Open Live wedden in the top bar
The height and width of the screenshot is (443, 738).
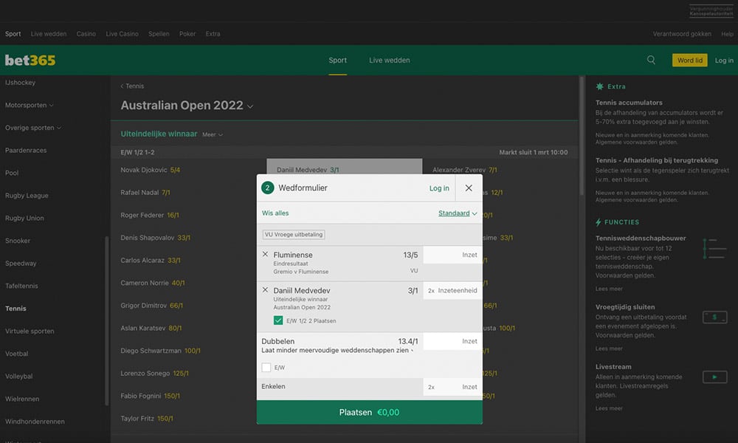click(x=49, y=34)
